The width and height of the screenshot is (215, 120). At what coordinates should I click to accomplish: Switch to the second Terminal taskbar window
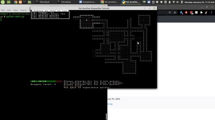[x=64, y=2]
